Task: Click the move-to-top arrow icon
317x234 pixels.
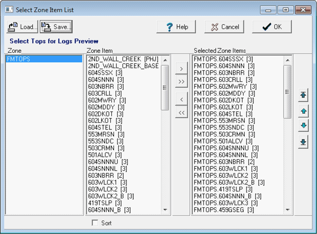Action: (303, 95)
